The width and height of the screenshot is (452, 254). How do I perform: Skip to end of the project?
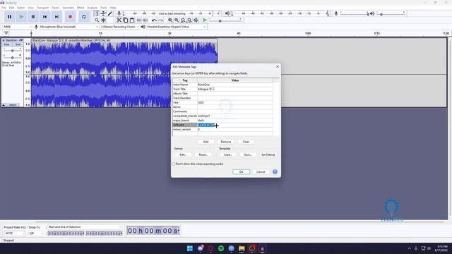pos(56,17)
